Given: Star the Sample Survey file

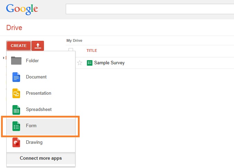Looking at the screenshot, I should pyautogui.click(x=80, y=63).
